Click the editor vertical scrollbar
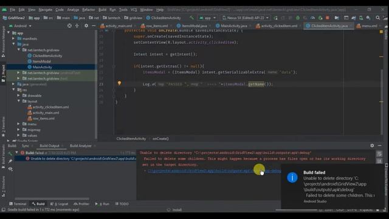The image size is (389, 219). click(382, 102)
